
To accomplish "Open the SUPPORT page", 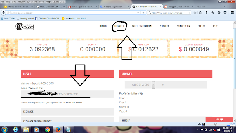I will click(x=164, y=26).
